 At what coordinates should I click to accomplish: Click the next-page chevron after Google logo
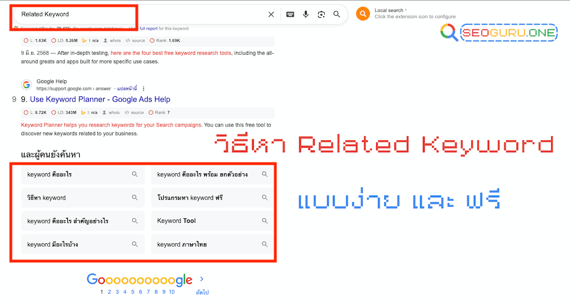[x=202, y=279]
